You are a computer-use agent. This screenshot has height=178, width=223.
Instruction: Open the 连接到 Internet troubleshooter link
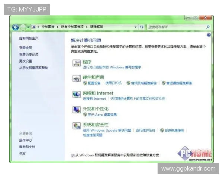(x=94, y=99)
